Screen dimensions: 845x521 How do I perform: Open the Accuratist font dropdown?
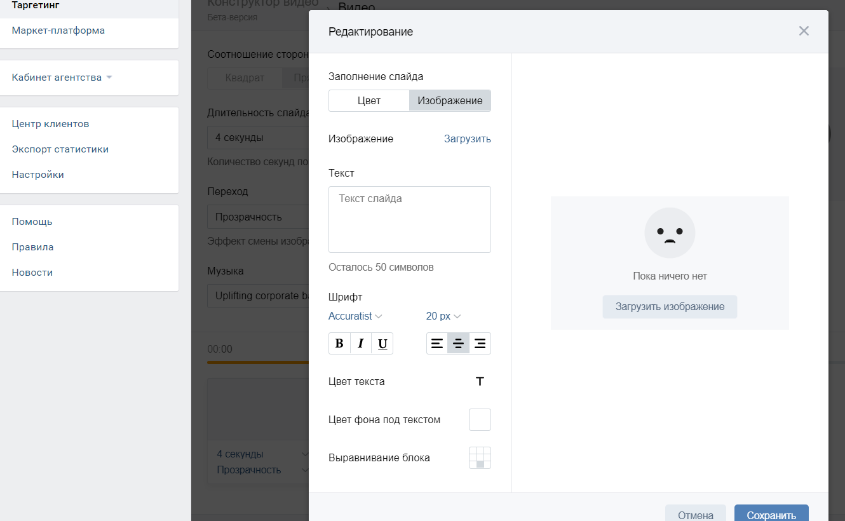(355, 316)
